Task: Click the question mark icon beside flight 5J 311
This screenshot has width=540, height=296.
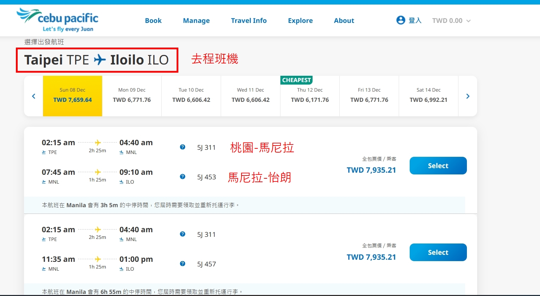Action: 183,147
